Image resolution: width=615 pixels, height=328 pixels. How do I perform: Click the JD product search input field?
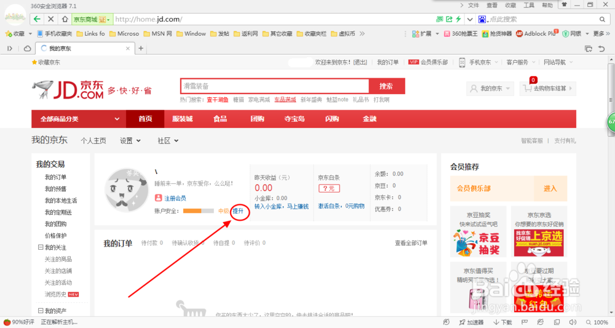[x=275, y=86]
